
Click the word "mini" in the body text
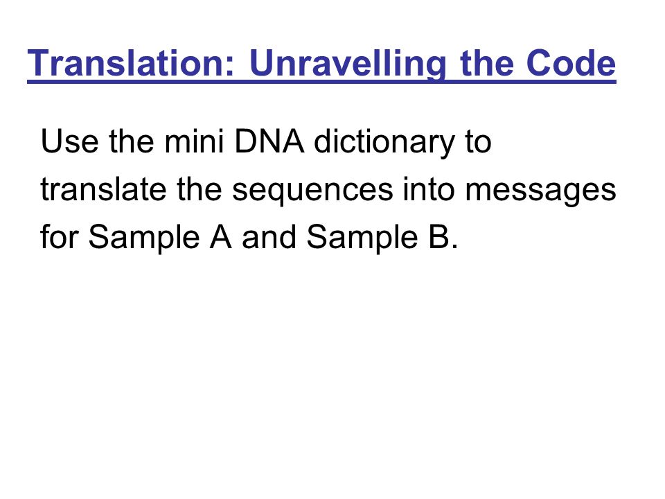[x=194, y=141]
